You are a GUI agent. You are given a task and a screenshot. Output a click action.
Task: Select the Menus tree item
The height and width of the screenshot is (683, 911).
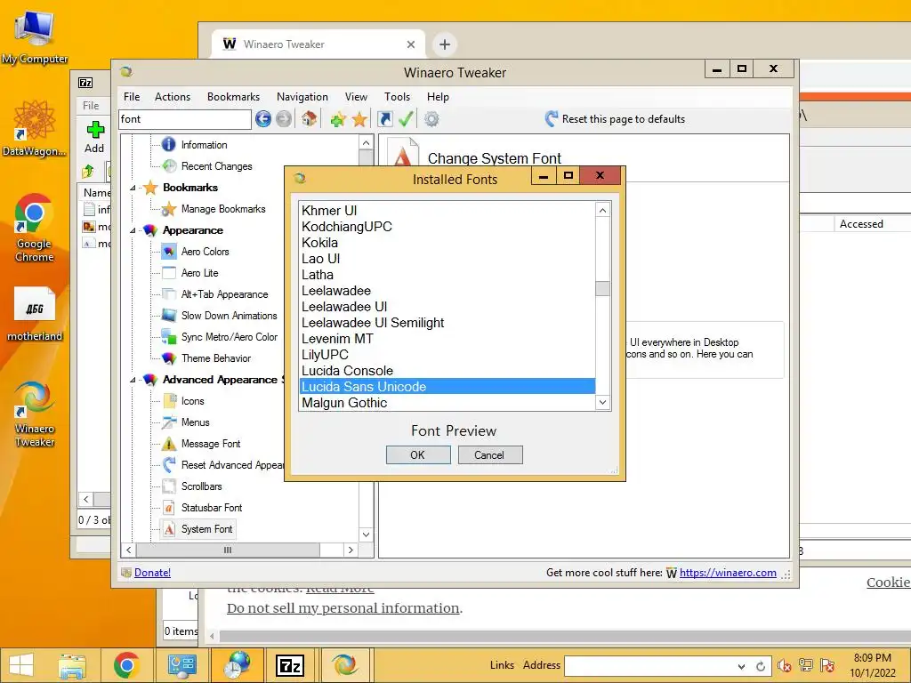pos(195,422)
